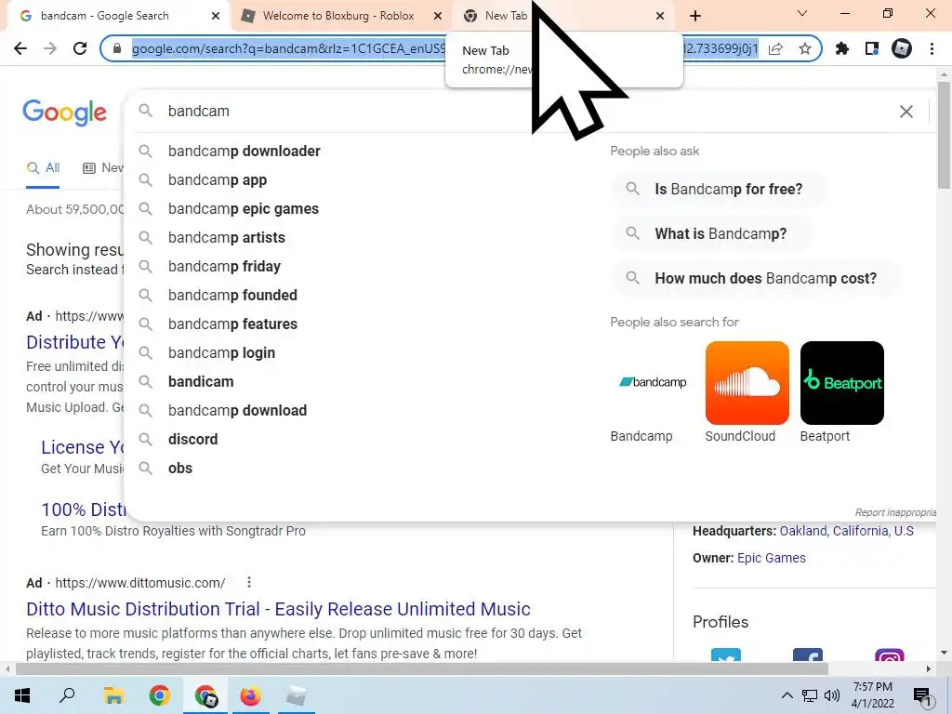Open the Chrome profile avatar

[902, 48]
